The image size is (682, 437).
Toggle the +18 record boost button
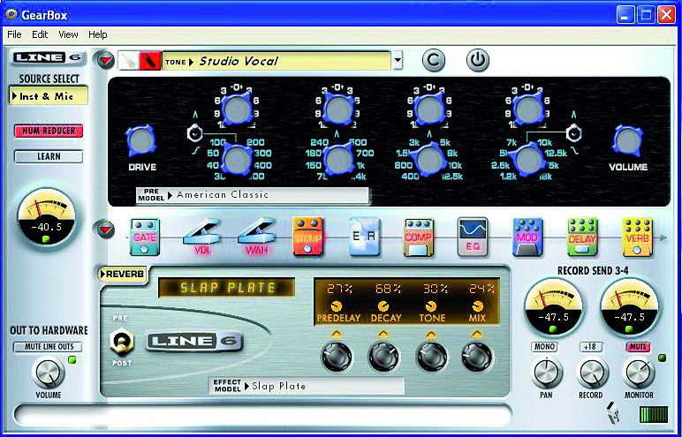[x=591, y=347]
